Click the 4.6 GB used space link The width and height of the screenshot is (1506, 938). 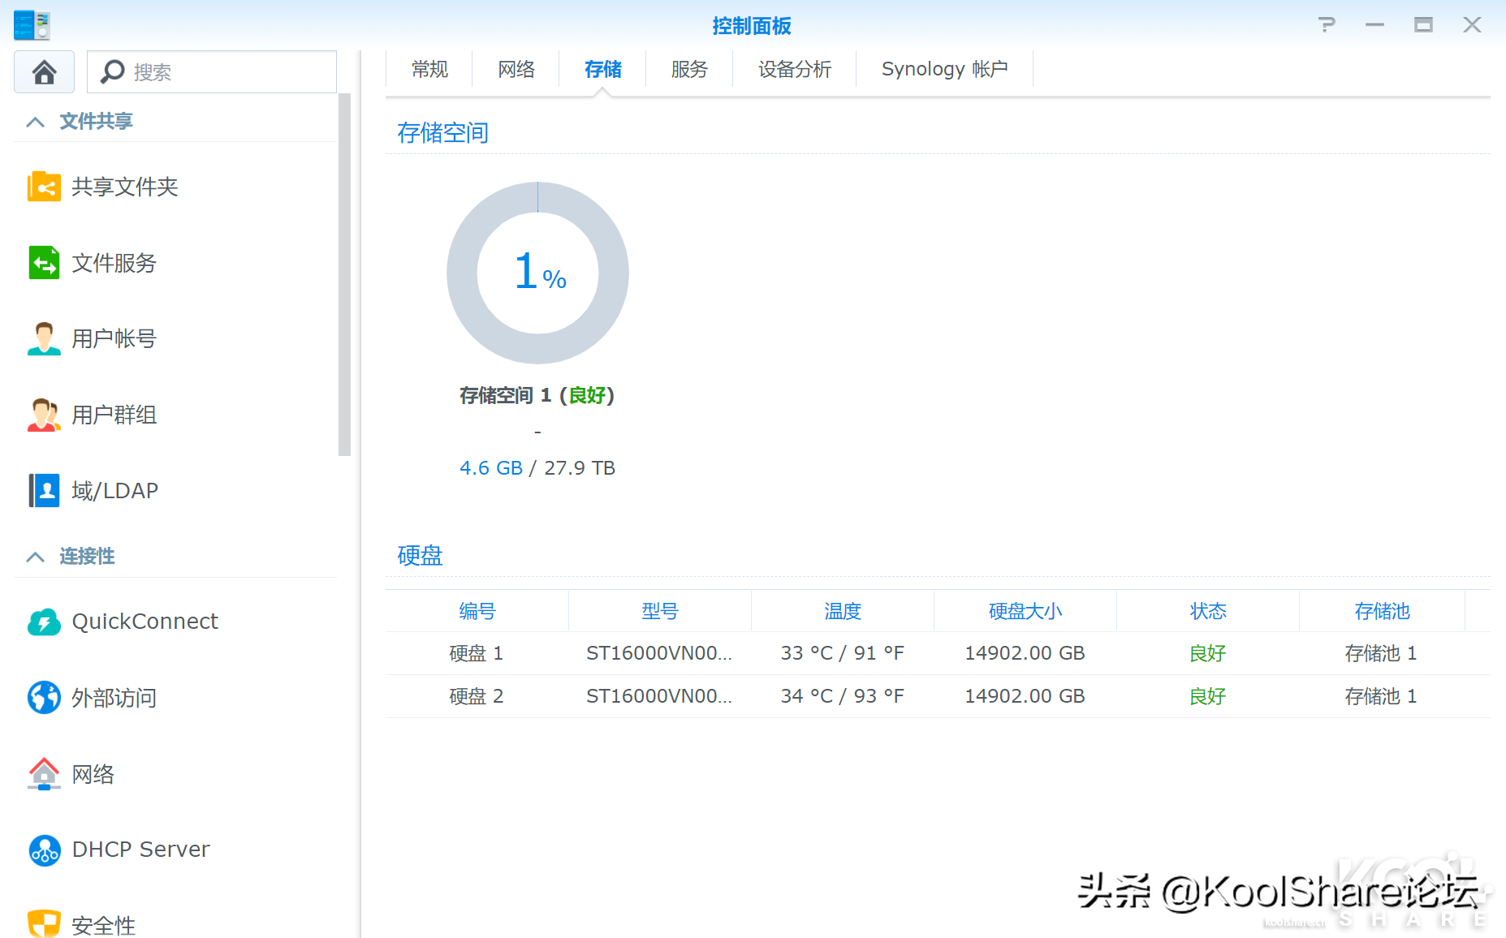[490, 468]
